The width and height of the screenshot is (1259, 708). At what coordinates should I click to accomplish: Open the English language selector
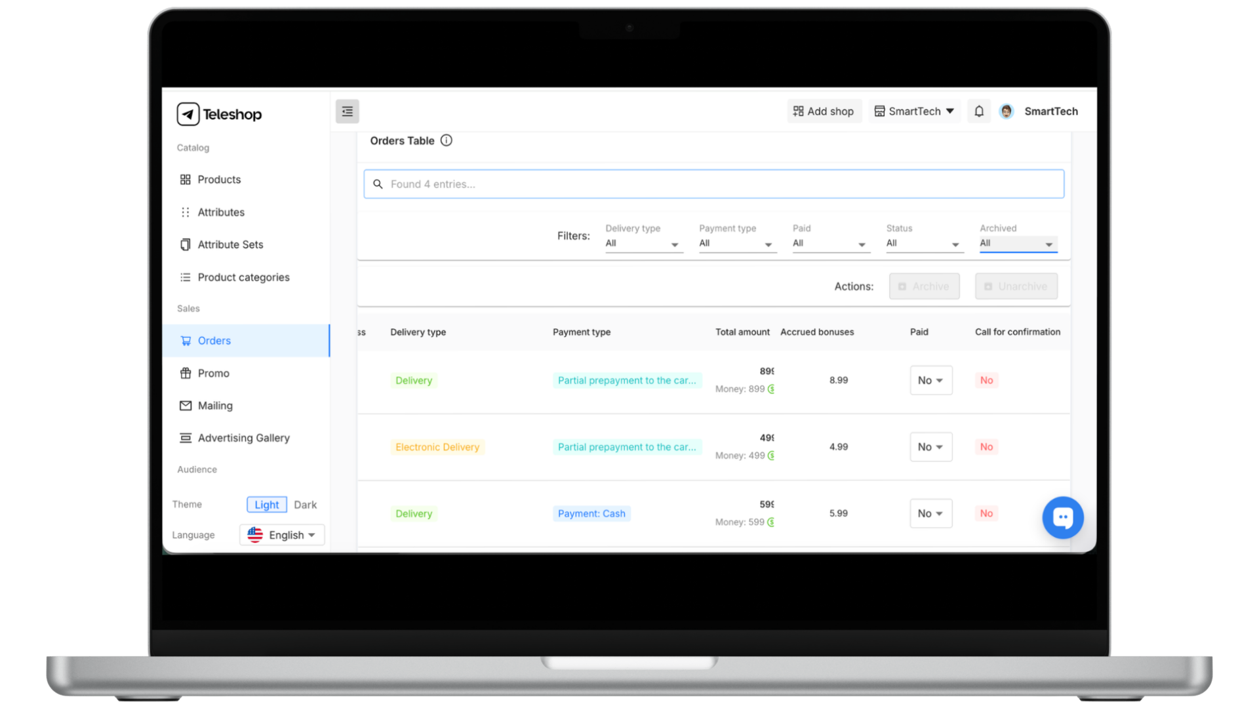(x=282, y=535)
